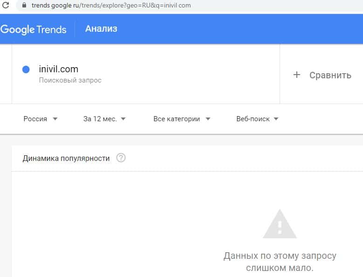This screenshot has height=277, width=363.
Task: Open the Россия region dropdown
Action: pyautogui.click(x=41, y=119)
